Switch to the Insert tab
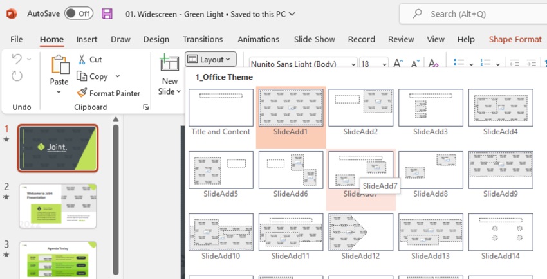This screenshot has width=547, height=279. click(87, 39)
